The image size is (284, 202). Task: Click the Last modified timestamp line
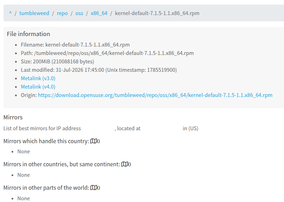[x=99, y=70]
